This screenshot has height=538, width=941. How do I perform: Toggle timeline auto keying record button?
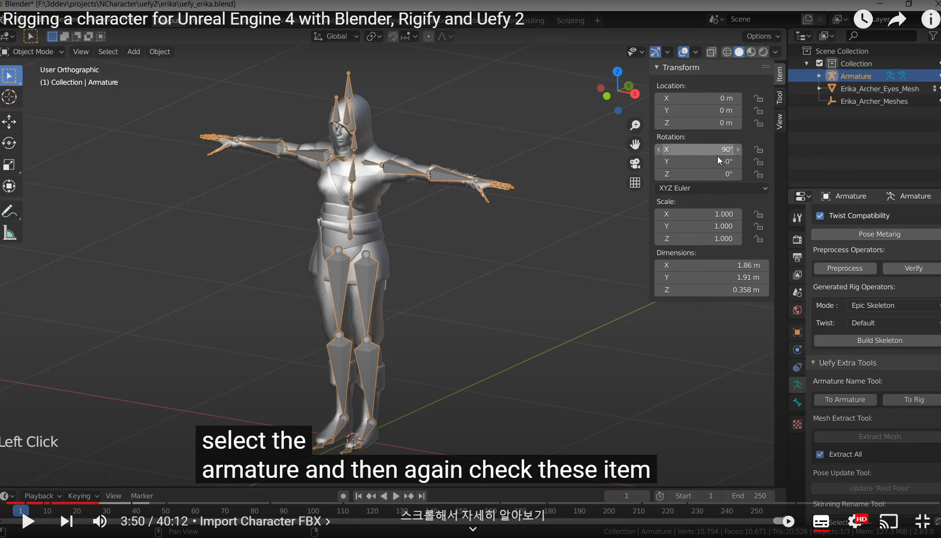coord(343,496)
